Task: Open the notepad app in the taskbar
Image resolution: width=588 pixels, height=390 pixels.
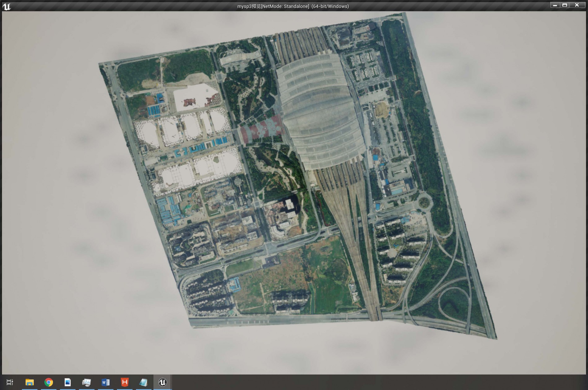Action: click(x=144, y=382)
